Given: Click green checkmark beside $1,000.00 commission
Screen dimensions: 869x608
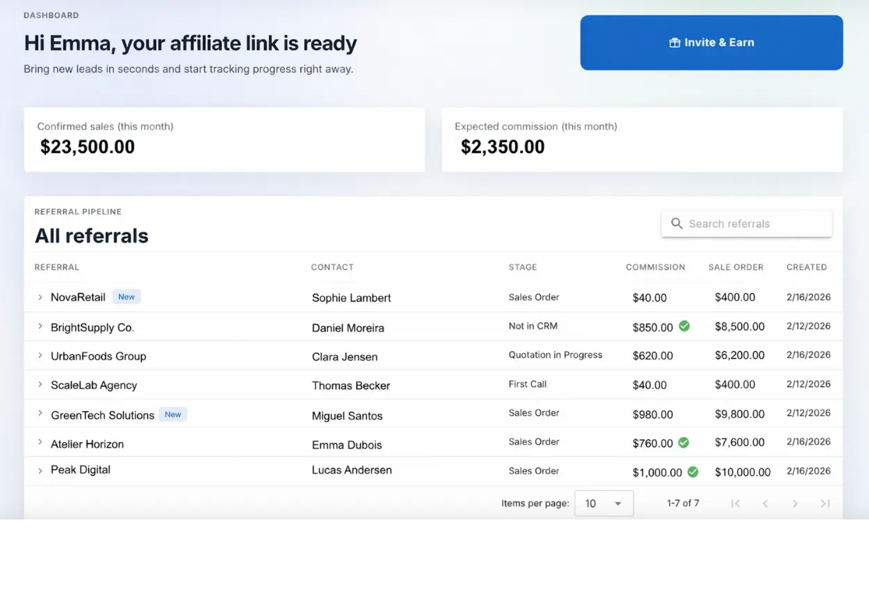Looking at the screenshot, I should pos(692,472).
